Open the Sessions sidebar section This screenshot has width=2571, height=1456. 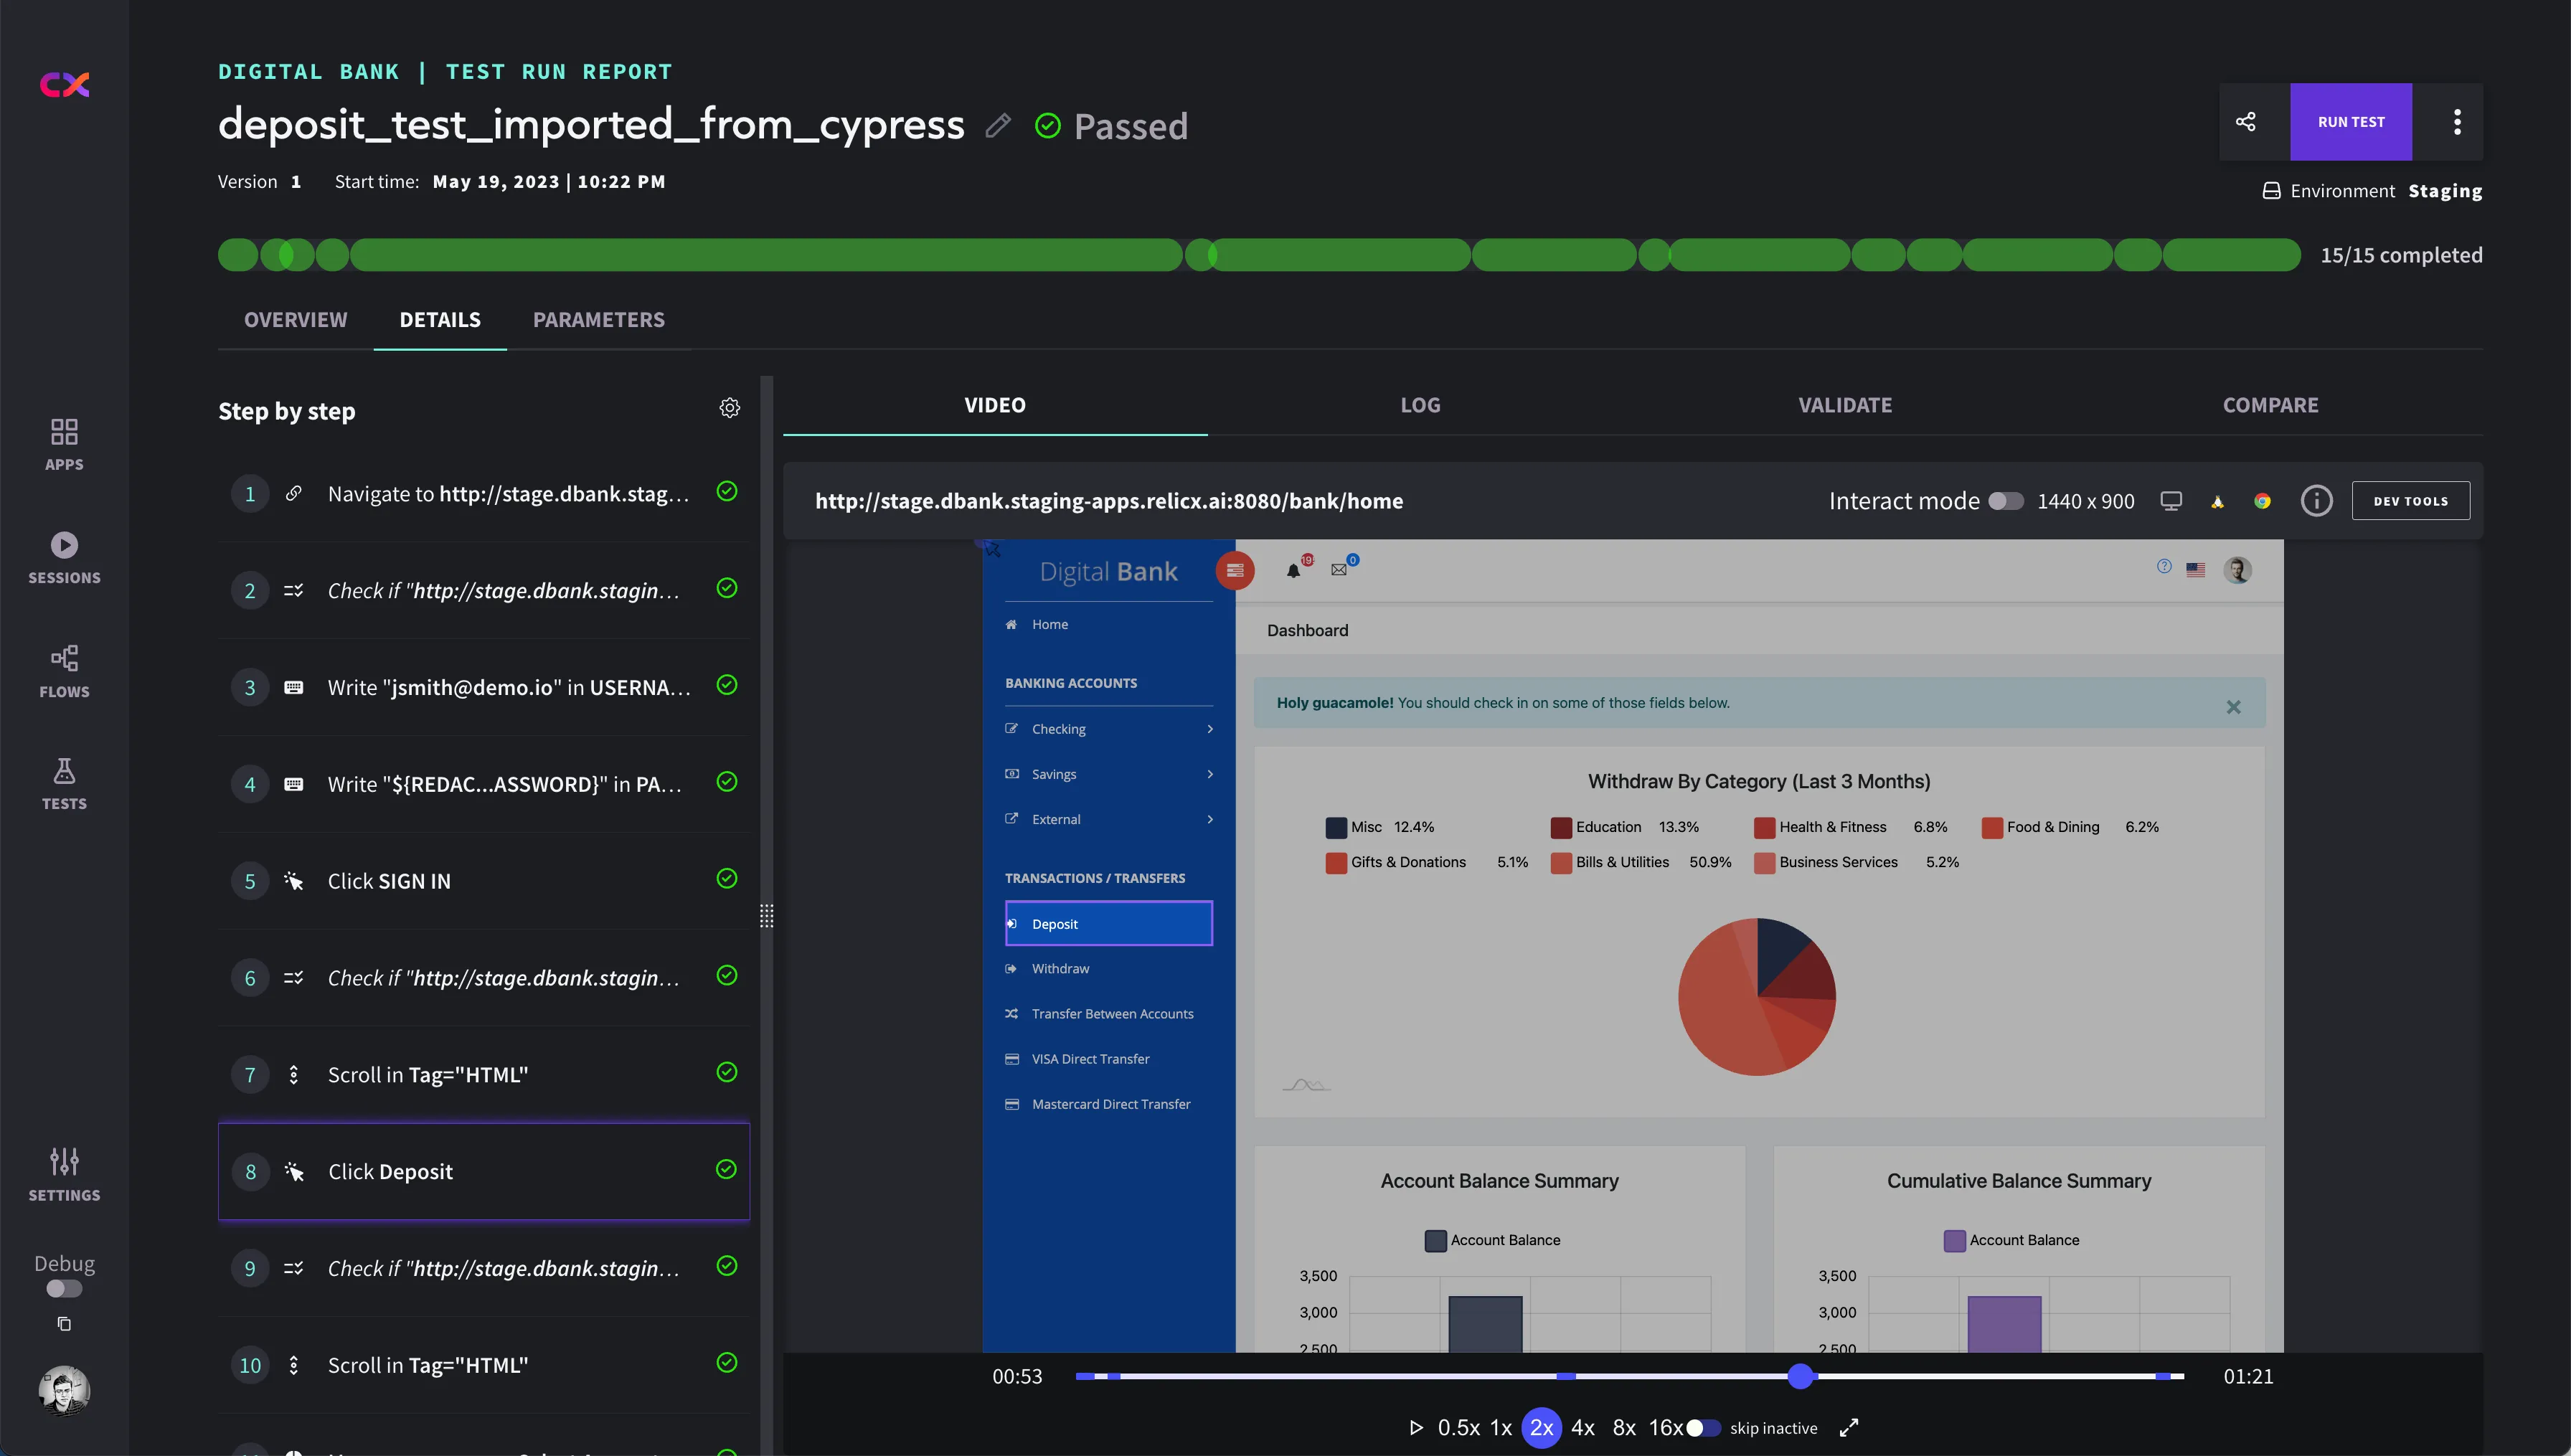[x=64, y=557]
